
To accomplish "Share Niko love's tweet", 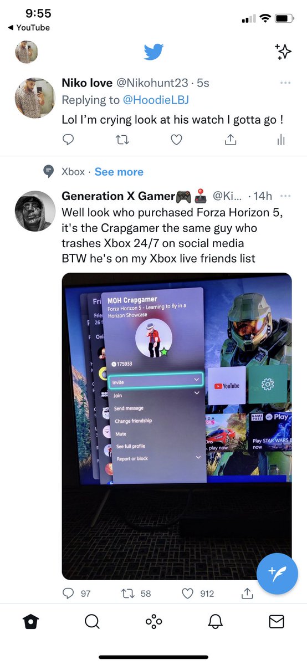I will [x=230, y=140].
